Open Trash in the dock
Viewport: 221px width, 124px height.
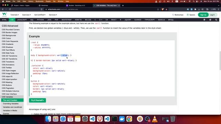pos(173,119)
